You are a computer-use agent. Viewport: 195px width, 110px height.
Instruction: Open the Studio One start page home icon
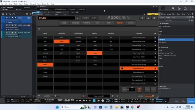(x=185, y=8)
